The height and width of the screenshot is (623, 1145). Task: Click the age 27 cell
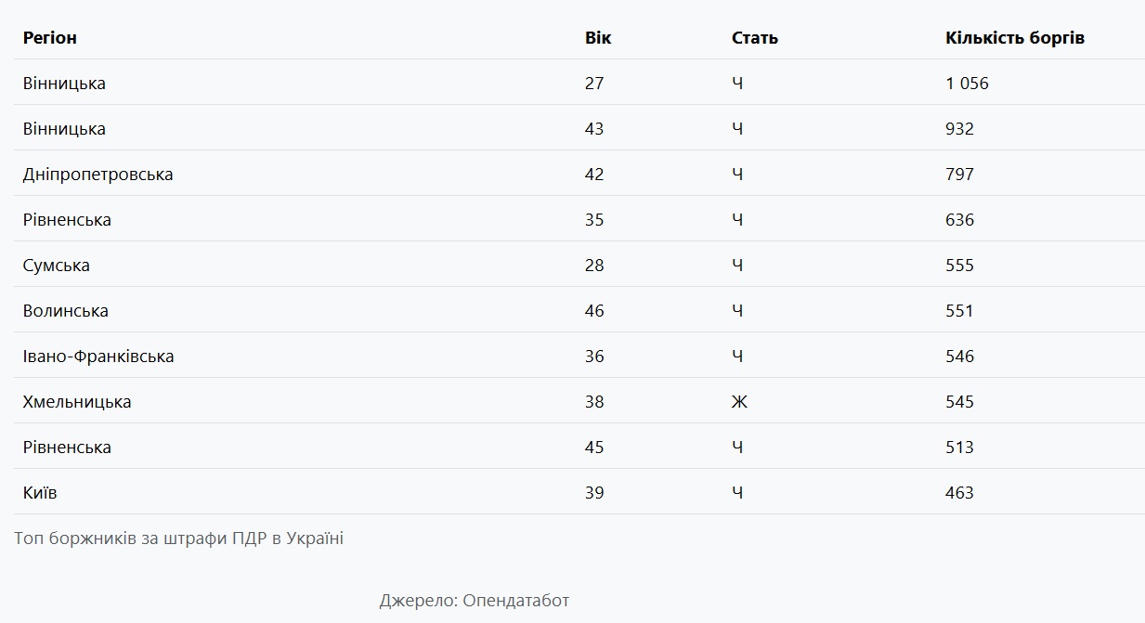pos(594,84)
